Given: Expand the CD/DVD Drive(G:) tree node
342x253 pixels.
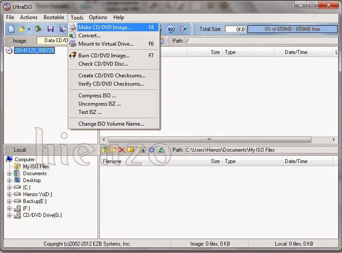Looking at the screenshot, I should 10,215.
